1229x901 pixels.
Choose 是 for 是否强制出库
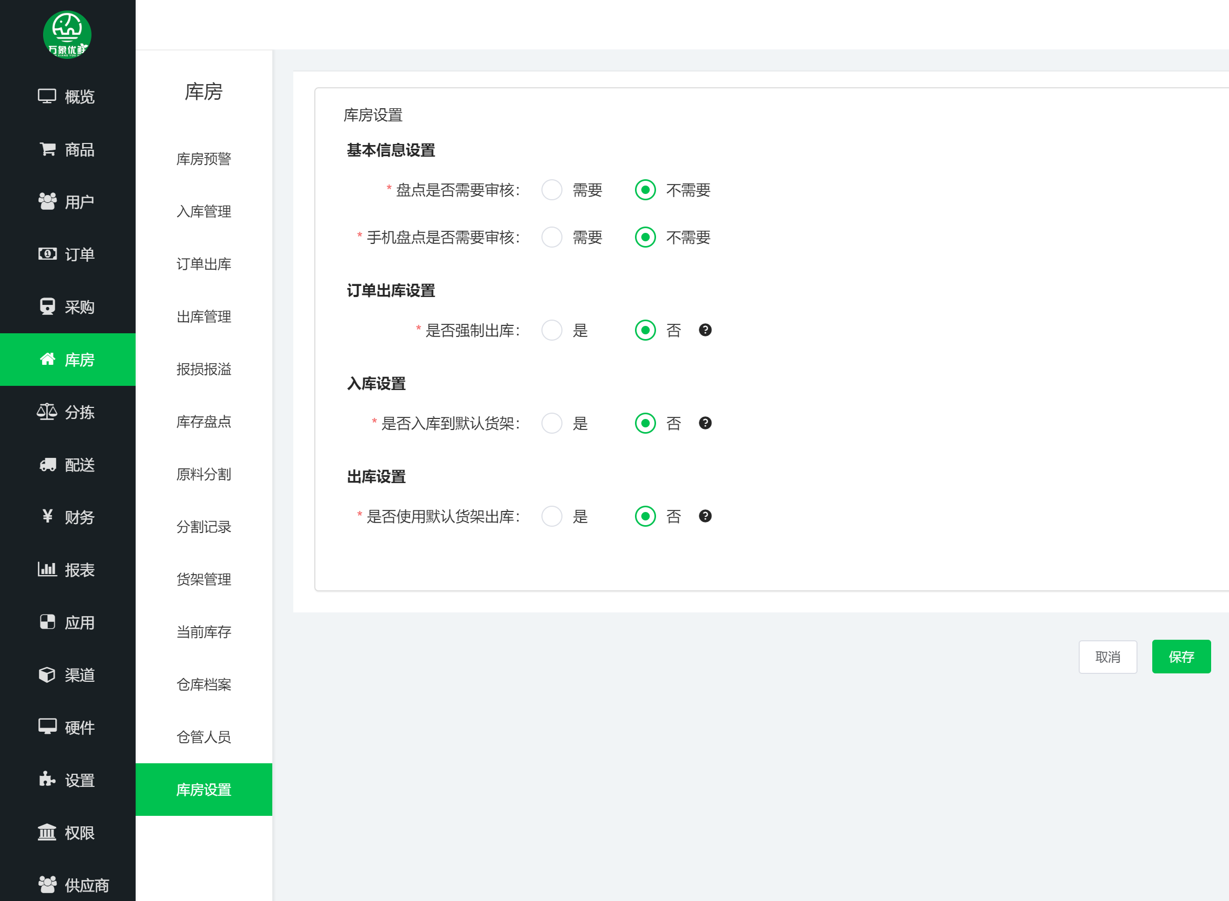click(x=552, y=330)
